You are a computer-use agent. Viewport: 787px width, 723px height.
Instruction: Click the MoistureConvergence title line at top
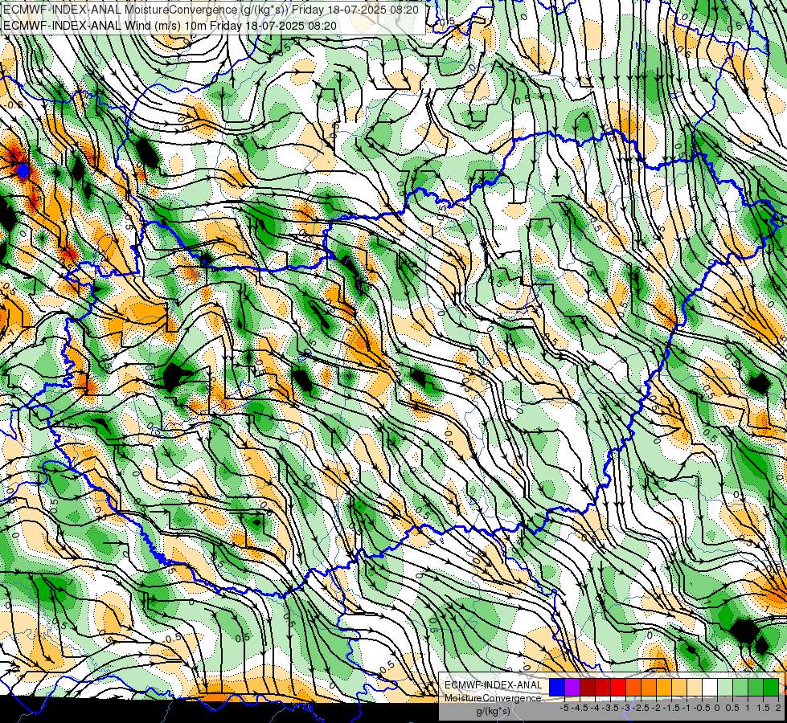(x=211, y=9)
